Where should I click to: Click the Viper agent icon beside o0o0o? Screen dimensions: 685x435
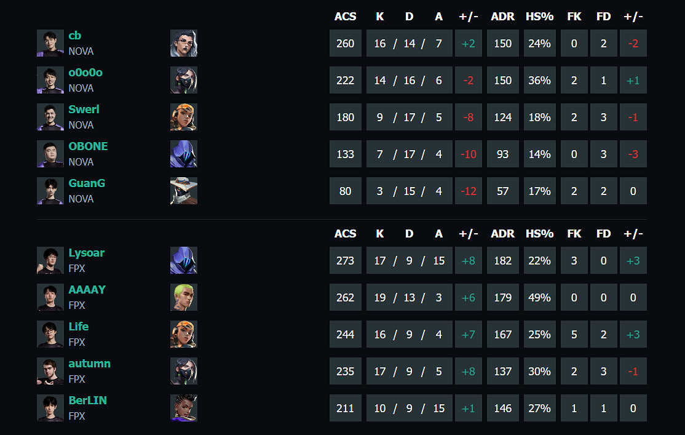point(183,80)
